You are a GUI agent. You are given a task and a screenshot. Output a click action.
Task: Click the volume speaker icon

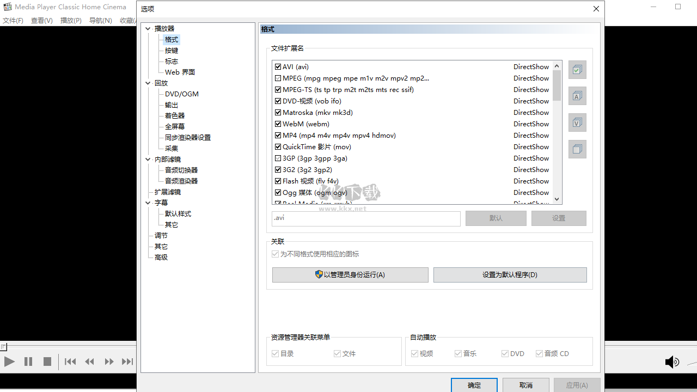tap(672, 362)
